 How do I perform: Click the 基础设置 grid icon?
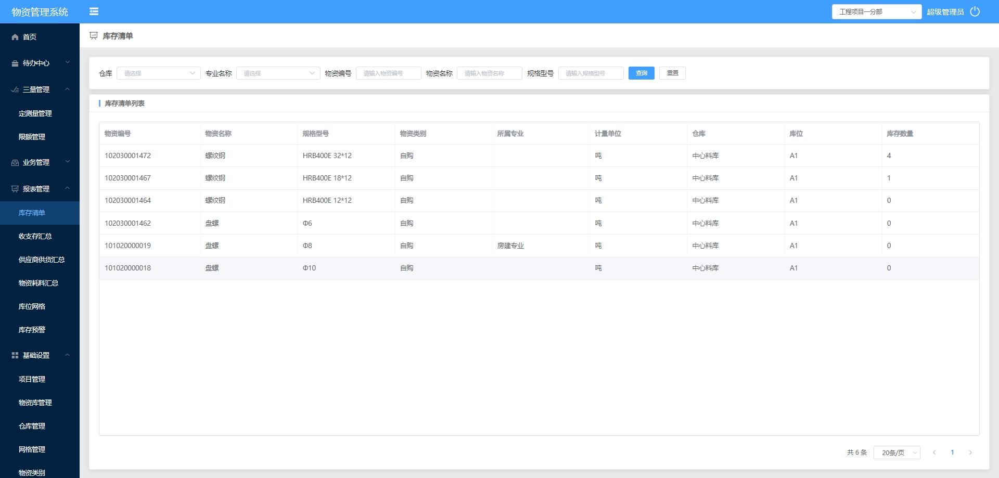(15, 355)
